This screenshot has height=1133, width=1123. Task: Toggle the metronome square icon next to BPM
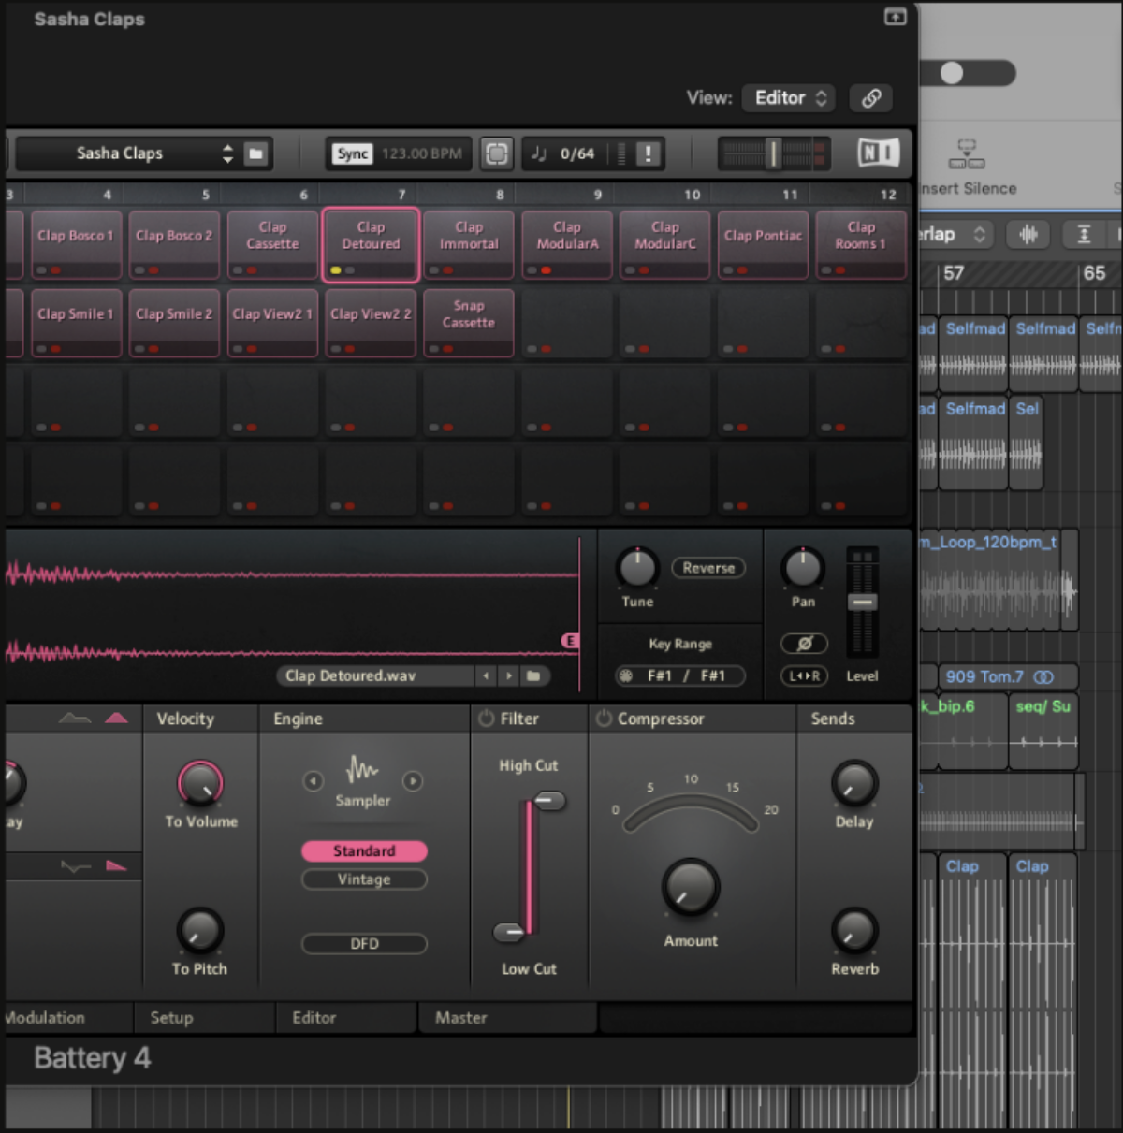(497, 153)
